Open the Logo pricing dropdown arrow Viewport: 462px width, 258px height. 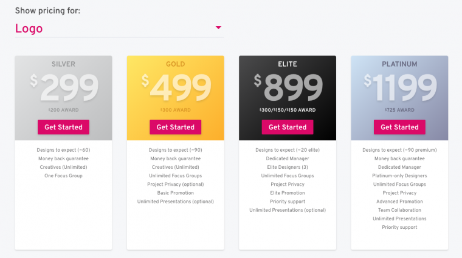click(218, 27)
